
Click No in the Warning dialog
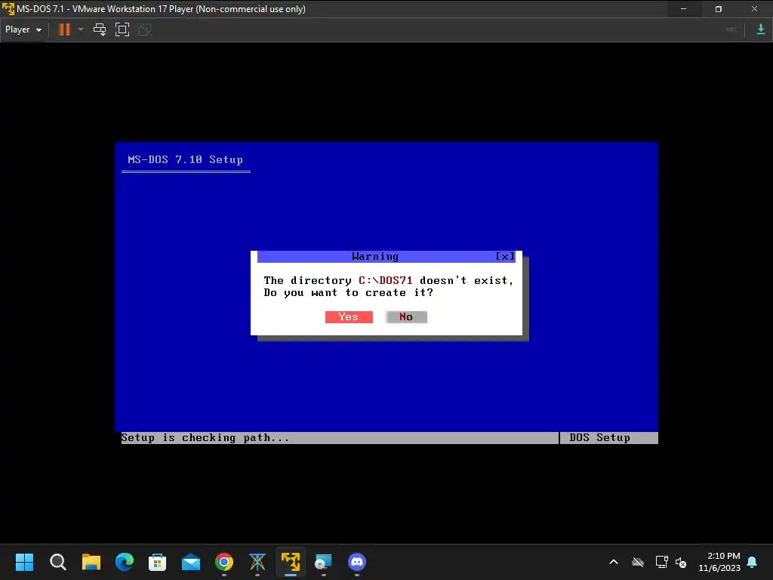point(406,316)
